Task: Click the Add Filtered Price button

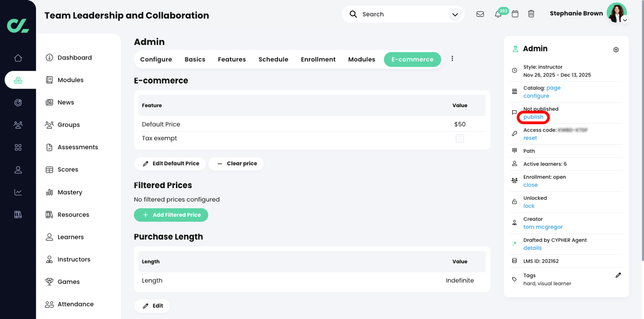Action: tap(171, 215)
